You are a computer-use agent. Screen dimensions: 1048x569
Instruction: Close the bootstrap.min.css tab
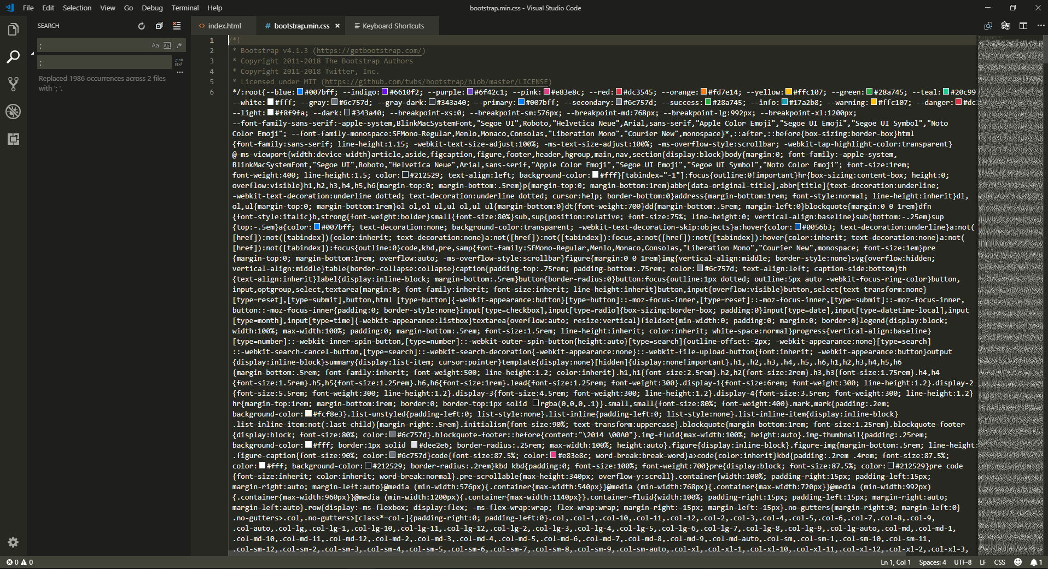(337, 26)
